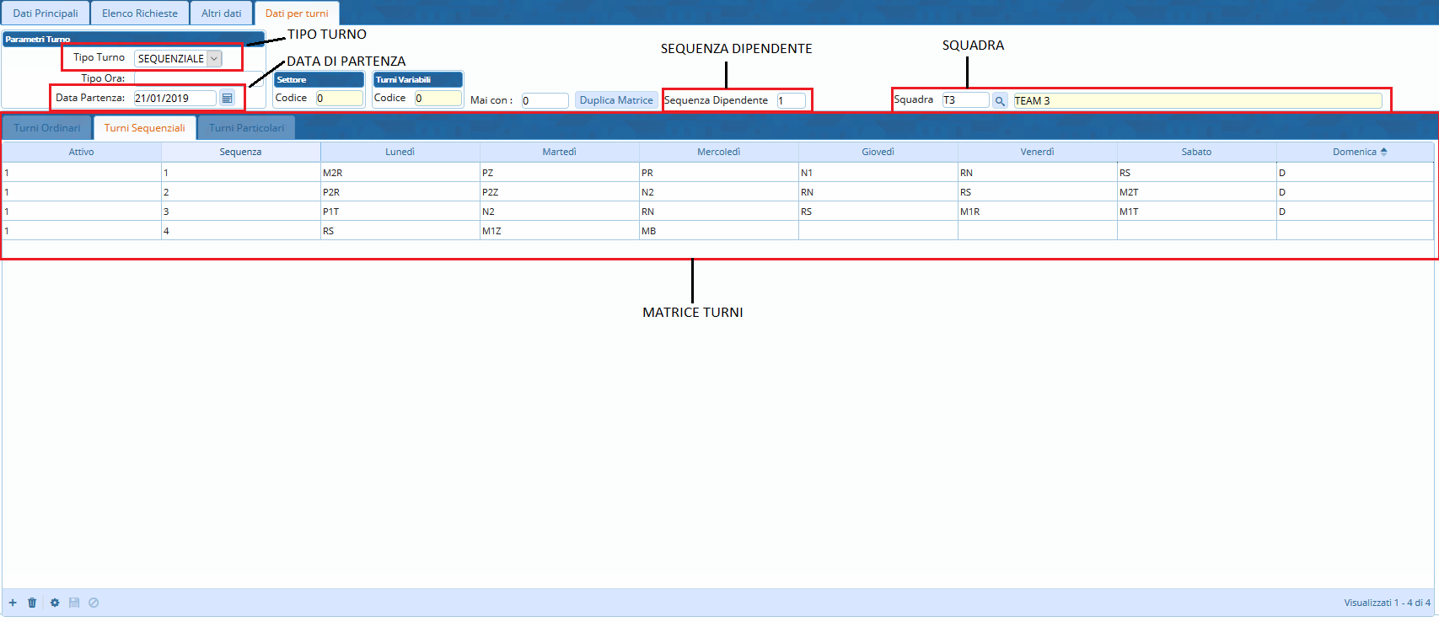Expand the Tipo Turno dropdown

214,58
